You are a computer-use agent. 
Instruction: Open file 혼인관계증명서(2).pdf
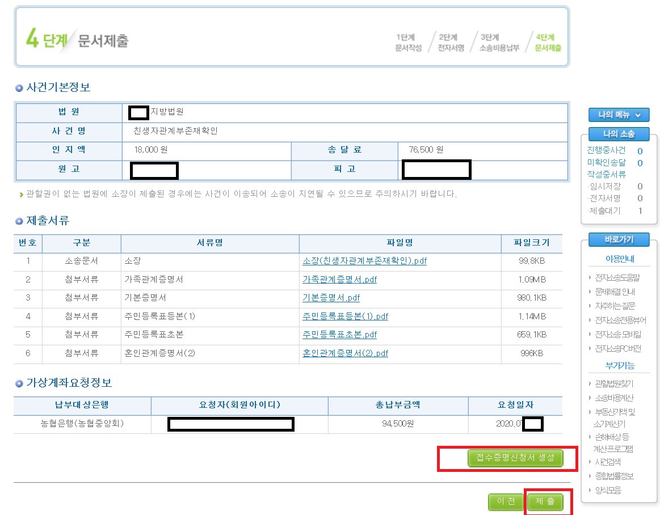[345, 353]
